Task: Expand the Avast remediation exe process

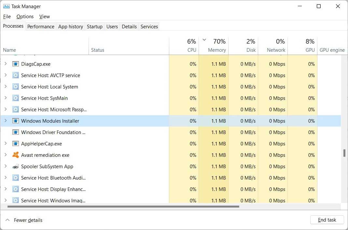Action: coord(6,155)
